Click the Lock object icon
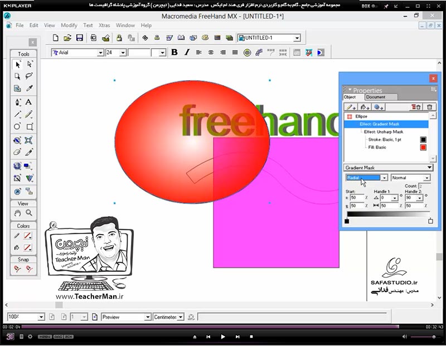The height and width of the screenshot is (346, 446). [x=119, y=38]
